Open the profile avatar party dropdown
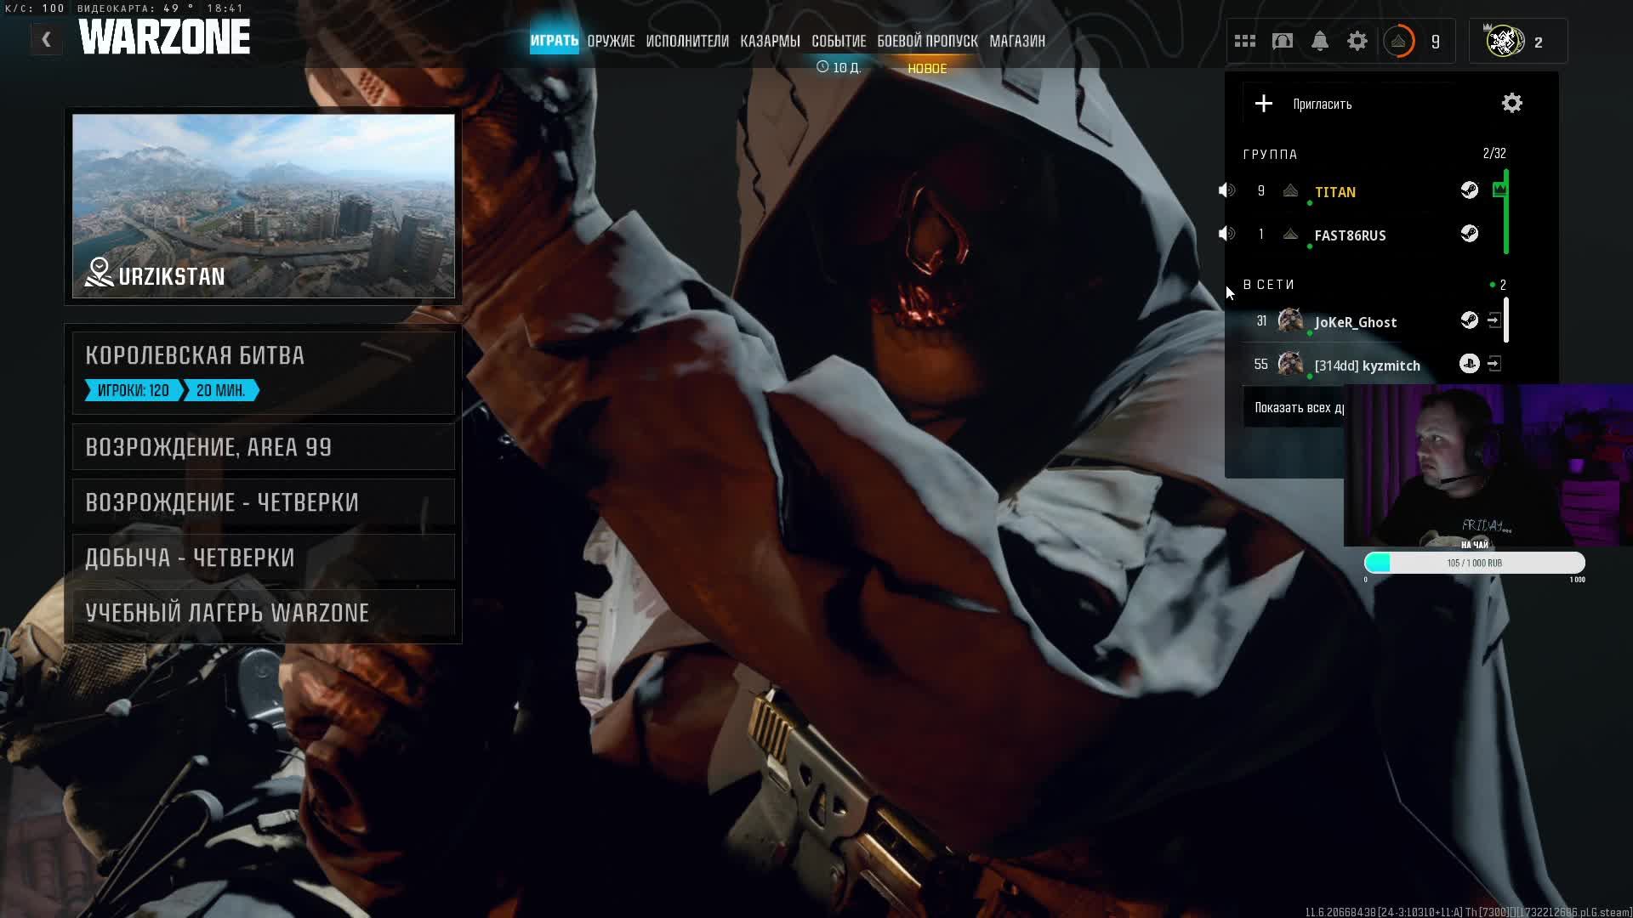 pos(1505,41)
